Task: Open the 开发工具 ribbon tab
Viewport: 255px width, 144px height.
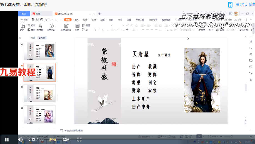Action: (140, 19)
